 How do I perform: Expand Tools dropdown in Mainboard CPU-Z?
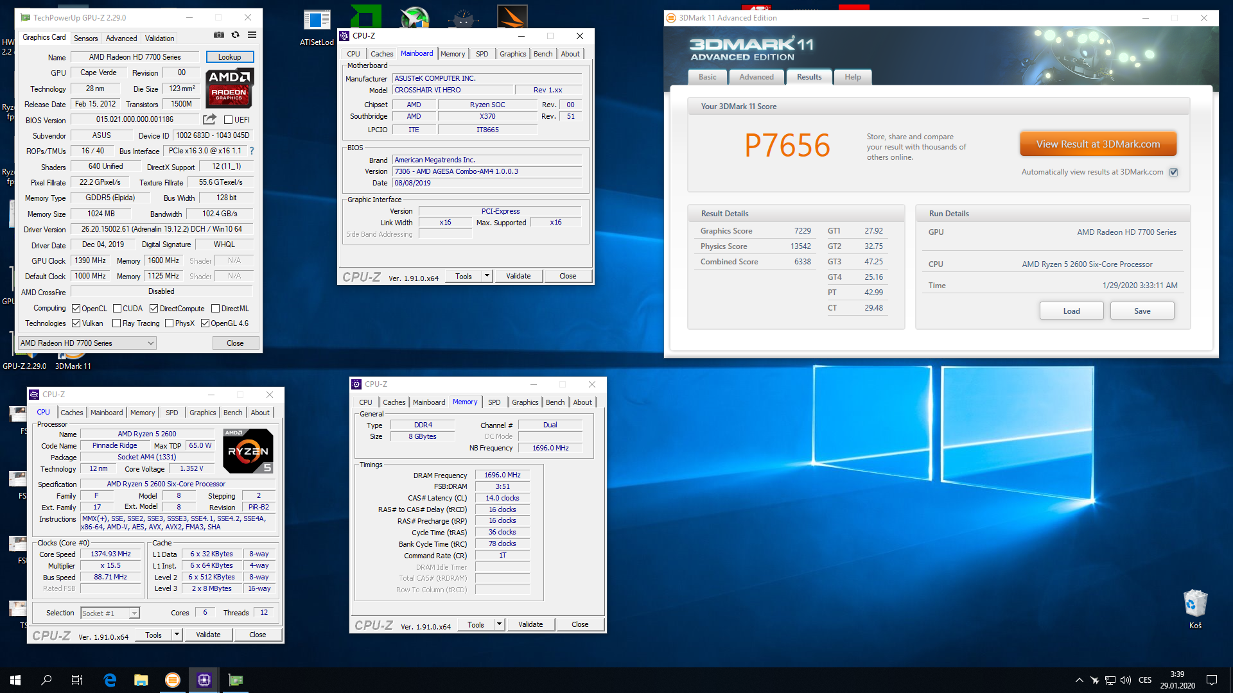[487, 276]
